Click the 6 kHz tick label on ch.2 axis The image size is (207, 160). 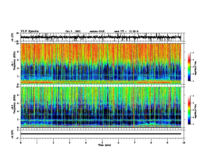click(x=18, y=103)
